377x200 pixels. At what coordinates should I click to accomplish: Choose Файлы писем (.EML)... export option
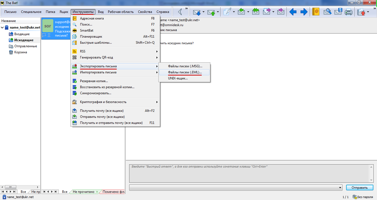[x=184, y=72]
